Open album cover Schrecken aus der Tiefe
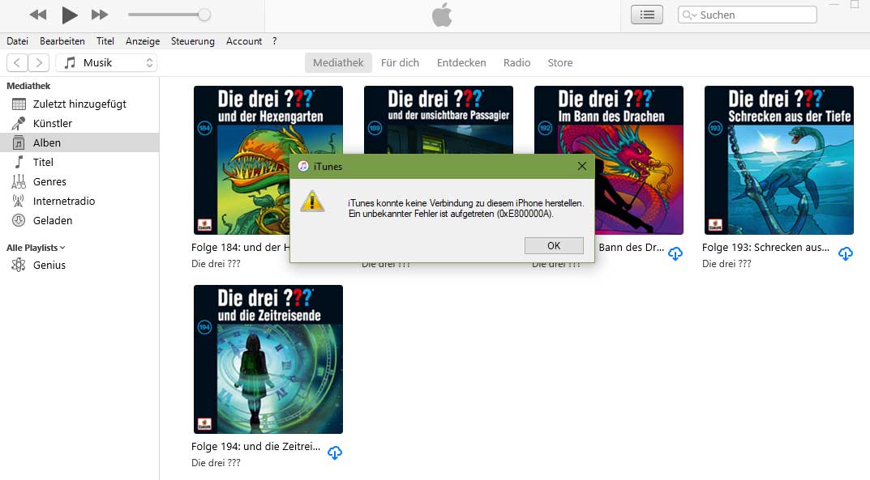870x480 pixels. pos(779,160)
